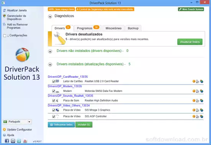Click orange circle icon in SiS Mirage 3 Graphics row

pos(194,110)
